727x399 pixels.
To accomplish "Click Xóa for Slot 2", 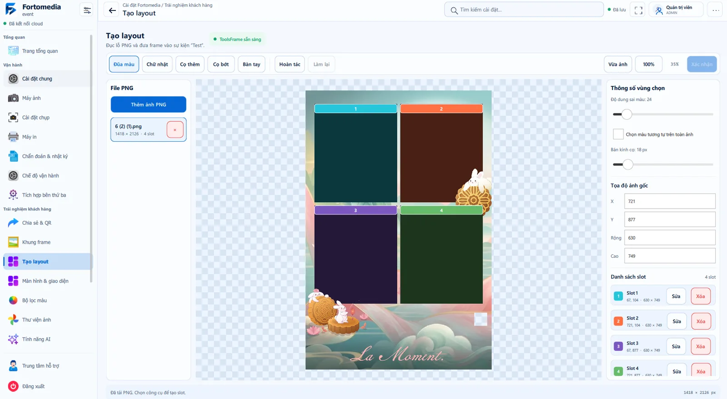I will pos(701,321).
